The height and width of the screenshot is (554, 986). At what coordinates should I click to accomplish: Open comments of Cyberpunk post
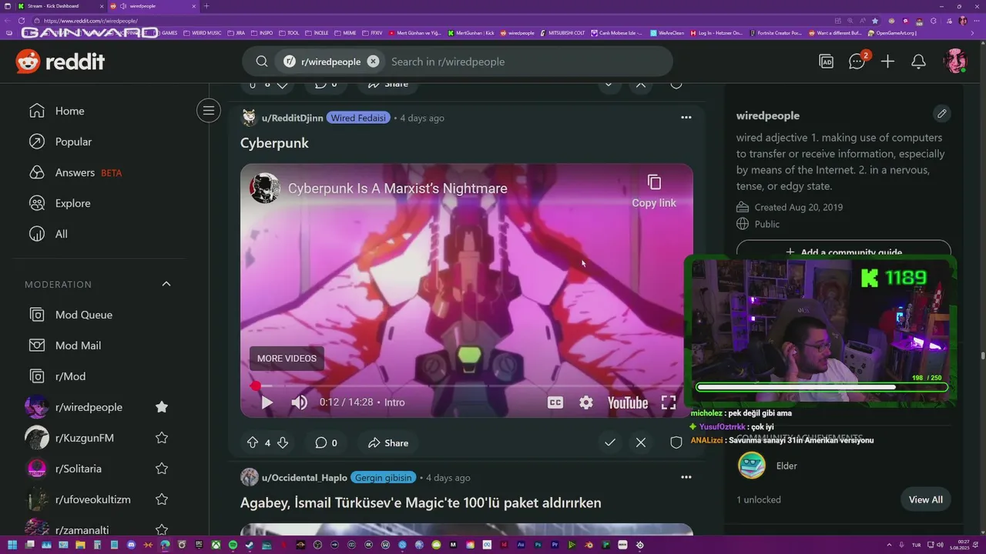point(326,442)
